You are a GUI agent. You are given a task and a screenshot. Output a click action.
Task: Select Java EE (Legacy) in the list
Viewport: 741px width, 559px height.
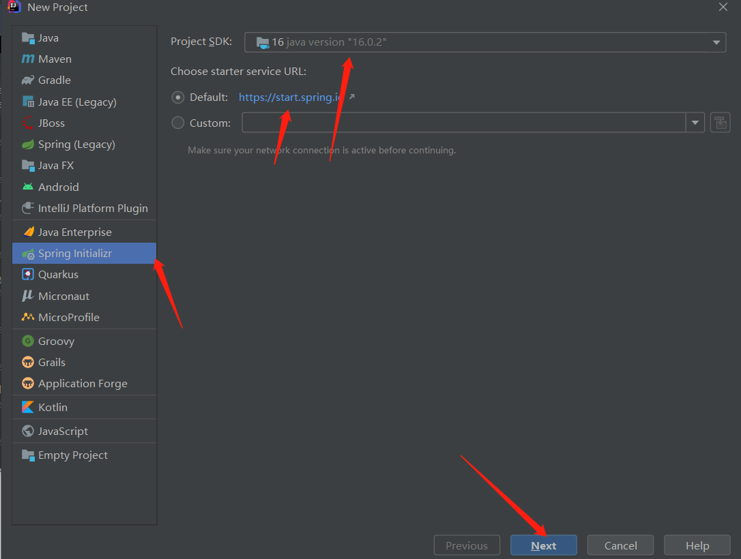coord(84,102)
